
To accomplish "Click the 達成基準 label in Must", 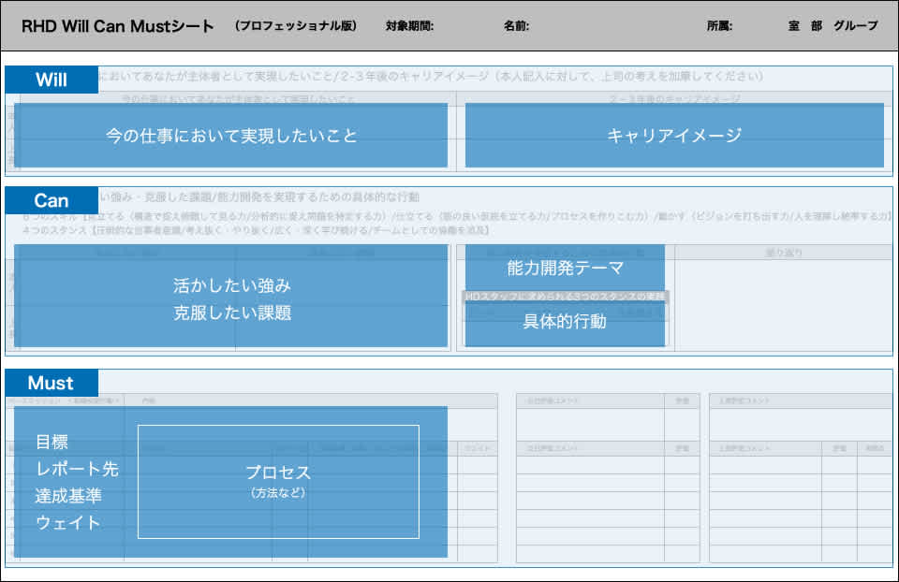I will (x=68, y=496).
